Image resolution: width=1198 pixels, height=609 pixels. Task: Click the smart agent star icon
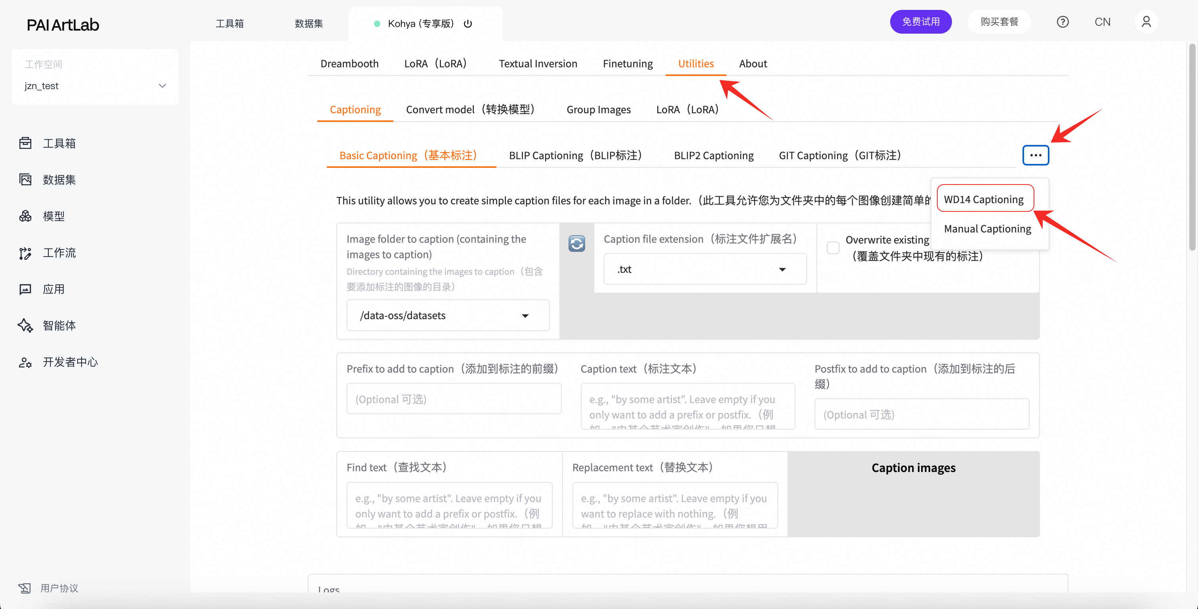[x=25, y=325]
